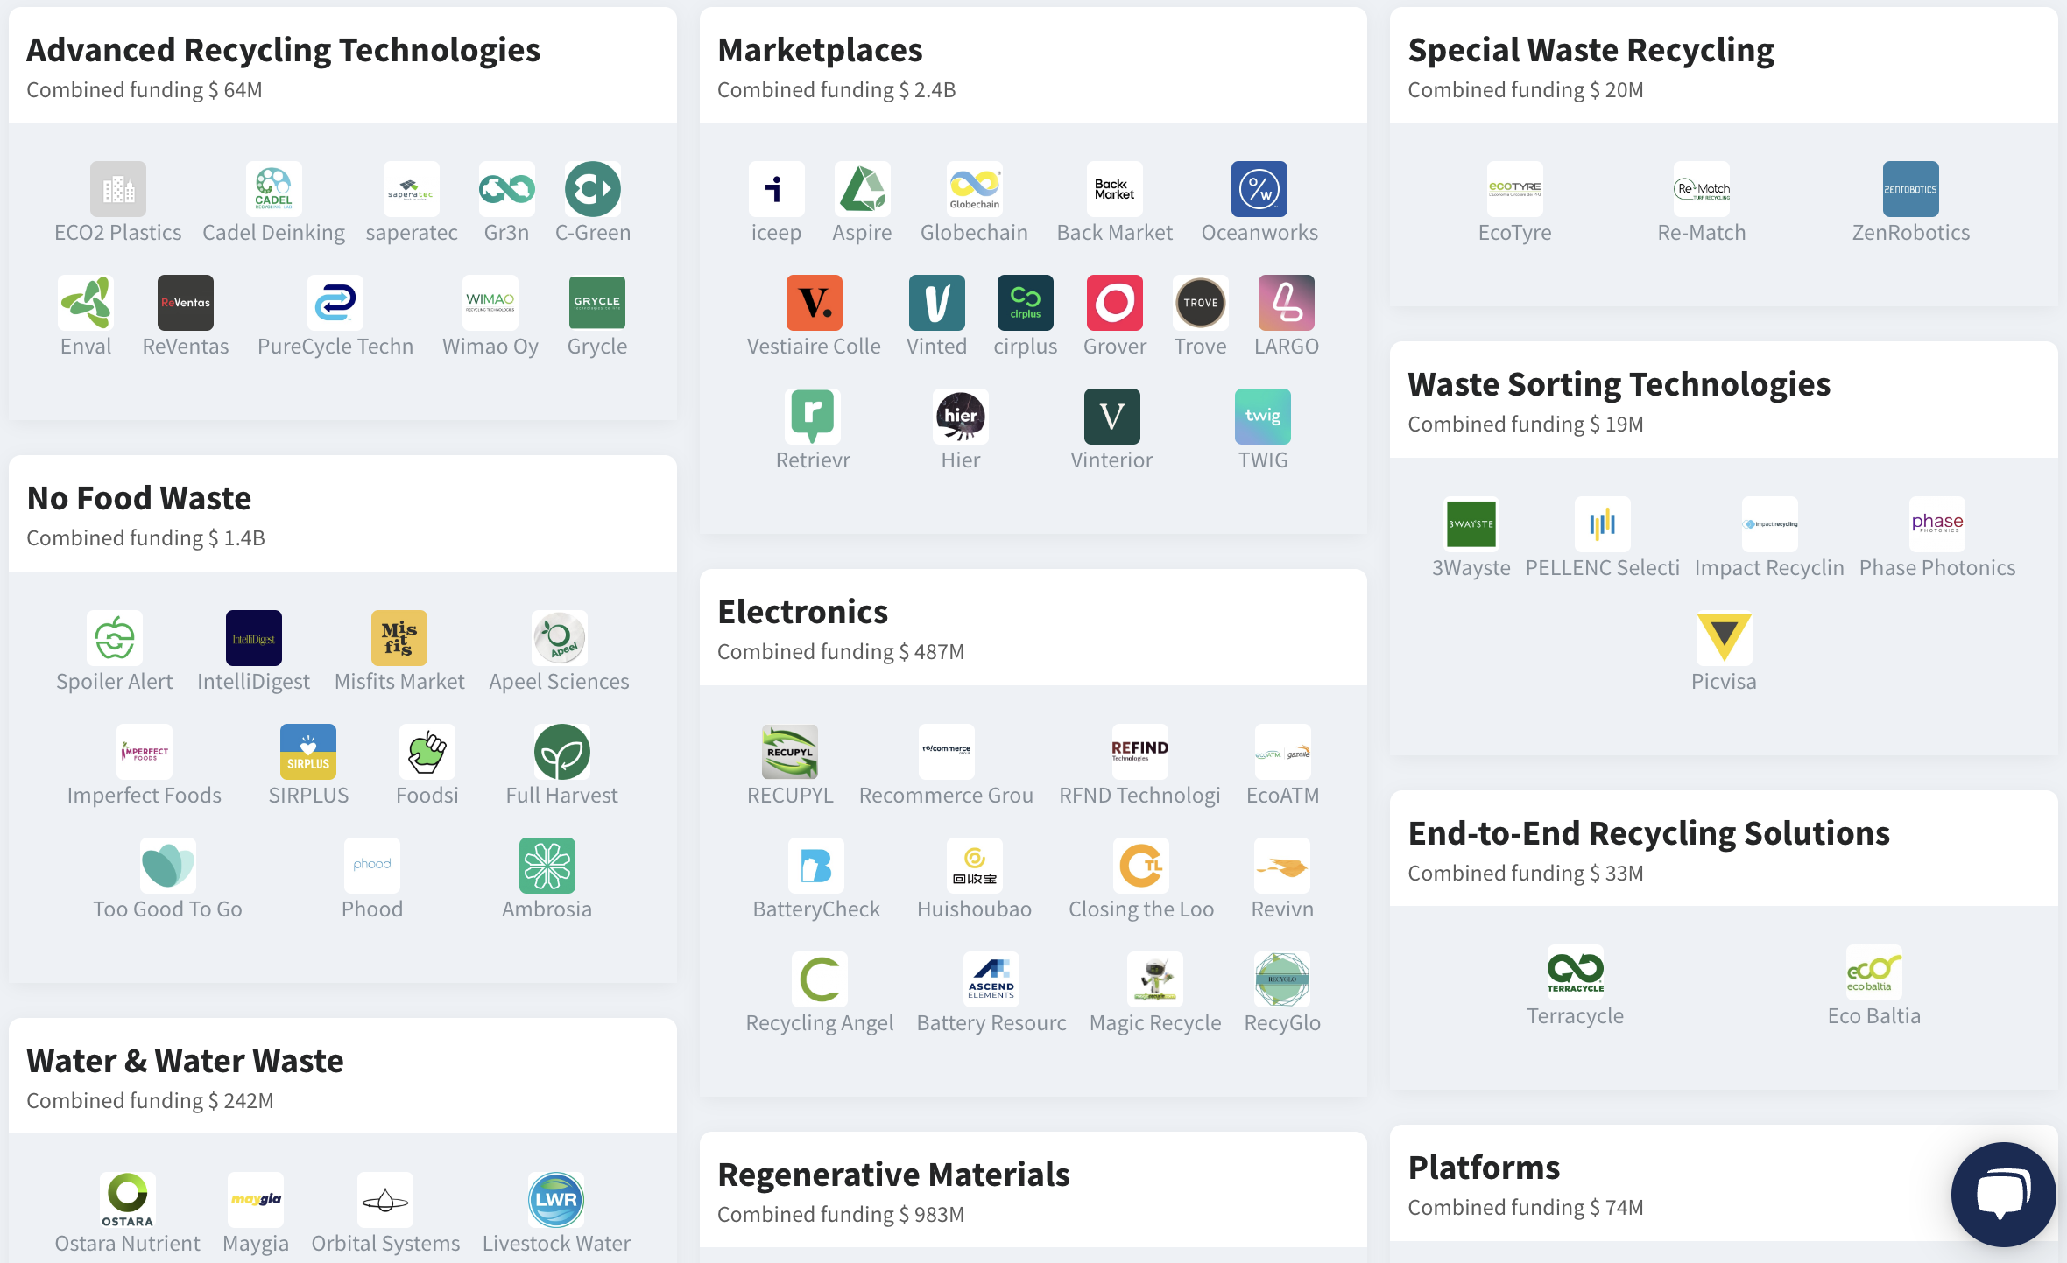Open the C-Green logo icon
This screenshot has height=1263, width=2067.
tap(593, 189)
